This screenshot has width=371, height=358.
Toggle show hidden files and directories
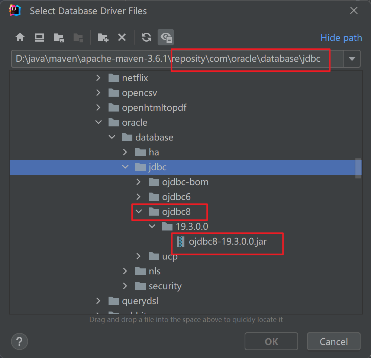tap(166, 37)
